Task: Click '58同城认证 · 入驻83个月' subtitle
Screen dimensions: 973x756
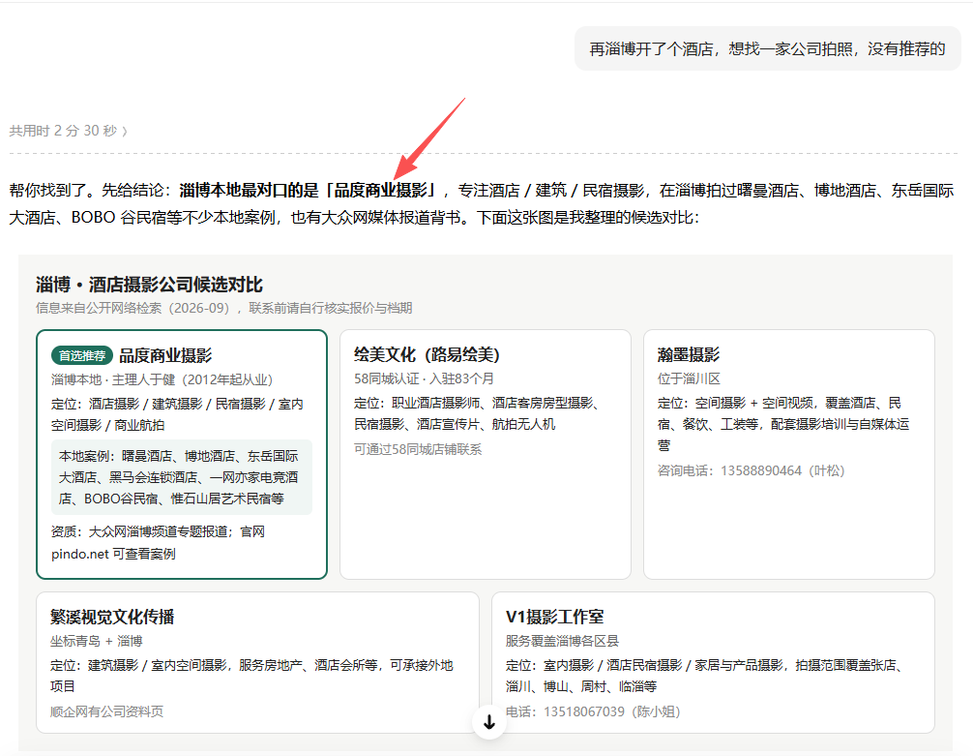Action: (424, 378)
